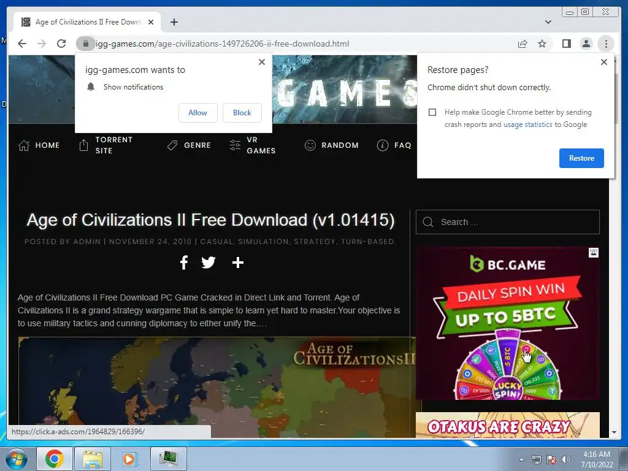Click the search magnifier icon
Screen dimensions: 628x471
point(427,222)
